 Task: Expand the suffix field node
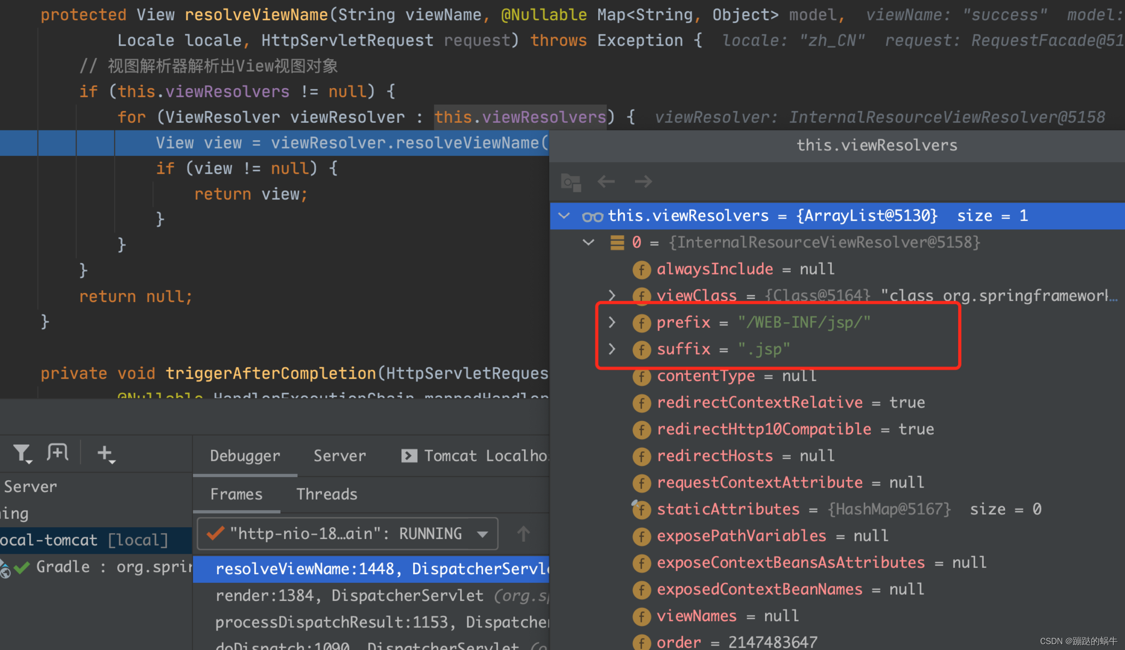[612, 349]
